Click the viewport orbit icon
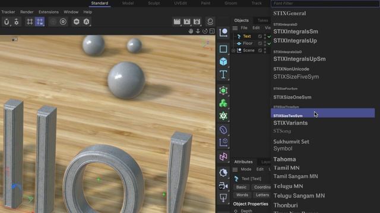The image size is (380, 213). [x=205, y=31]
